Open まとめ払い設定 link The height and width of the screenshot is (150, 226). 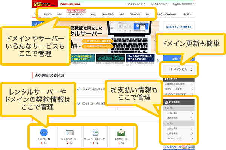174,138
